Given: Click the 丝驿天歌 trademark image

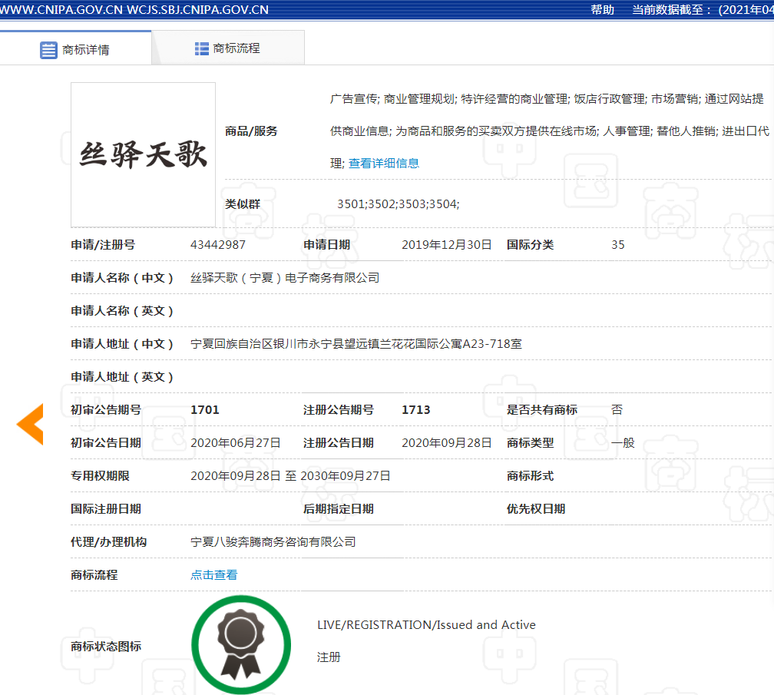Looking at the screenshot, I should click(x=144, y=154).
